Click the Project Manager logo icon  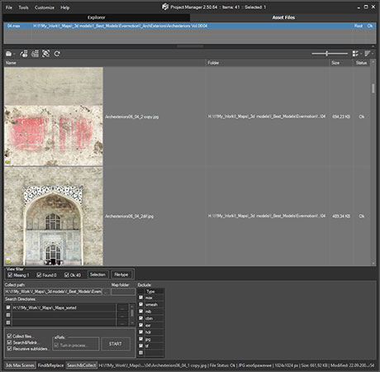click(165, 7)
